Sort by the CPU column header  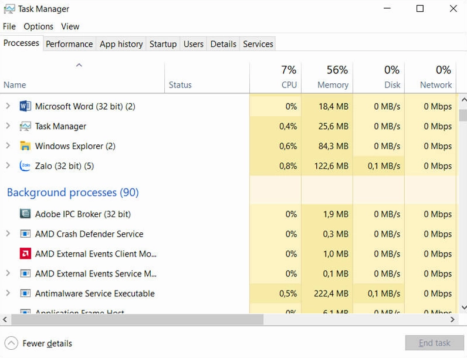pos(276,77)
